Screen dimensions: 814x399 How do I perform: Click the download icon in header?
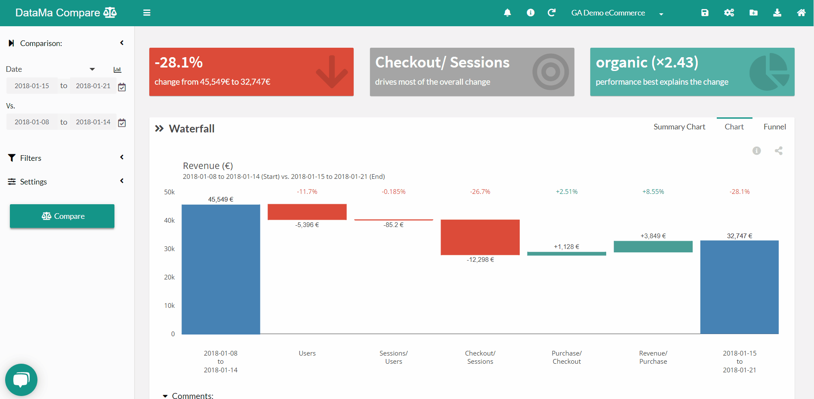coord(777,13)
